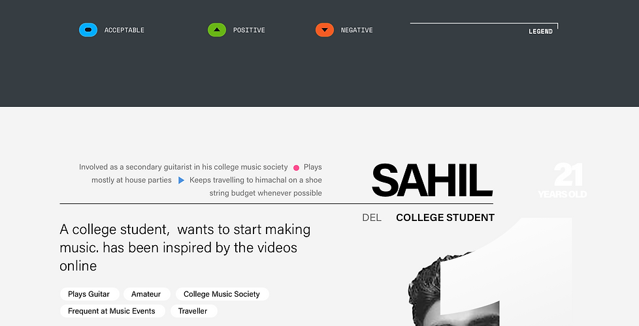Click the DEL location label

pyautogui.click(x=371, y=218)
